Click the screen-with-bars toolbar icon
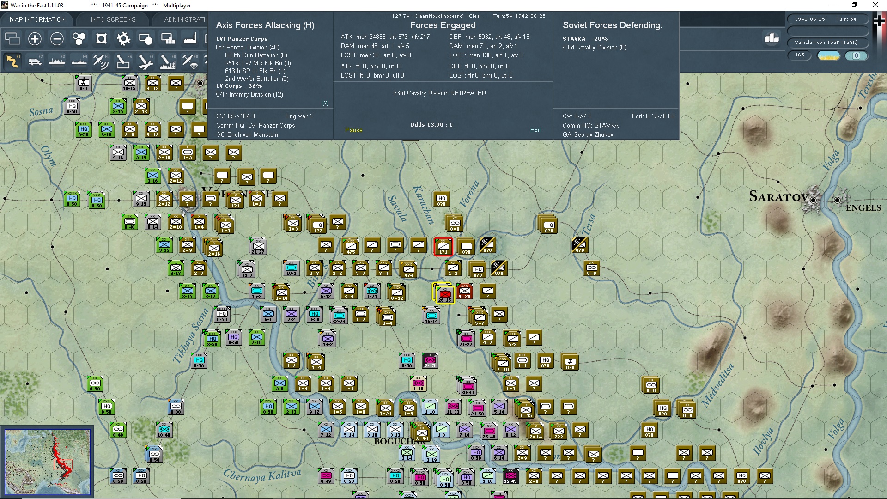This screenshot has width=887, height=499. pyautogui.click(x=168, y=39)
